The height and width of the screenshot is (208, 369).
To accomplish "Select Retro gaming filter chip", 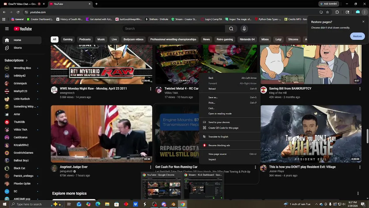I will 225,40.
